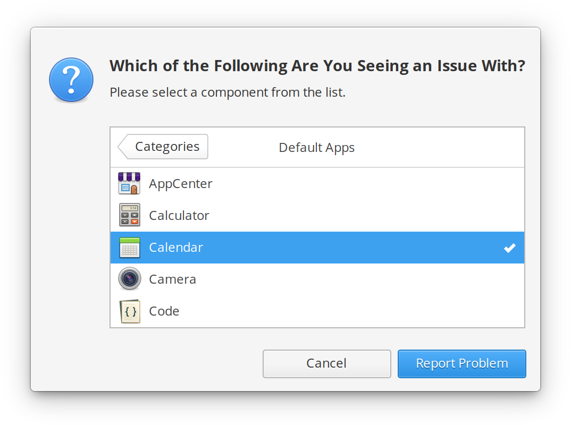The image size is (571, 425).
Task: Click the Camera lens icon
Action: 129,279
